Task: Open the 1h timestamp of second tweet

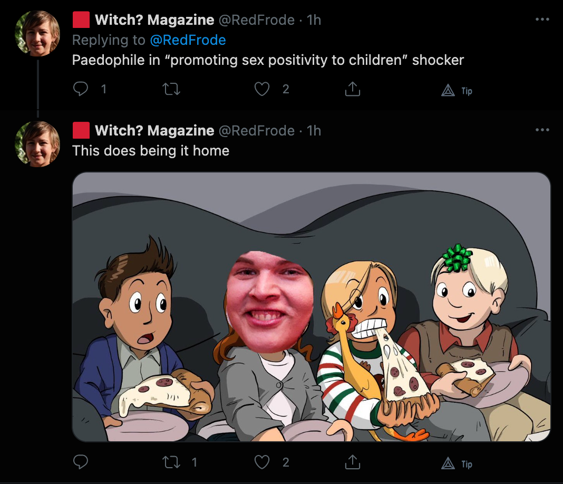Action: (314, 131)
